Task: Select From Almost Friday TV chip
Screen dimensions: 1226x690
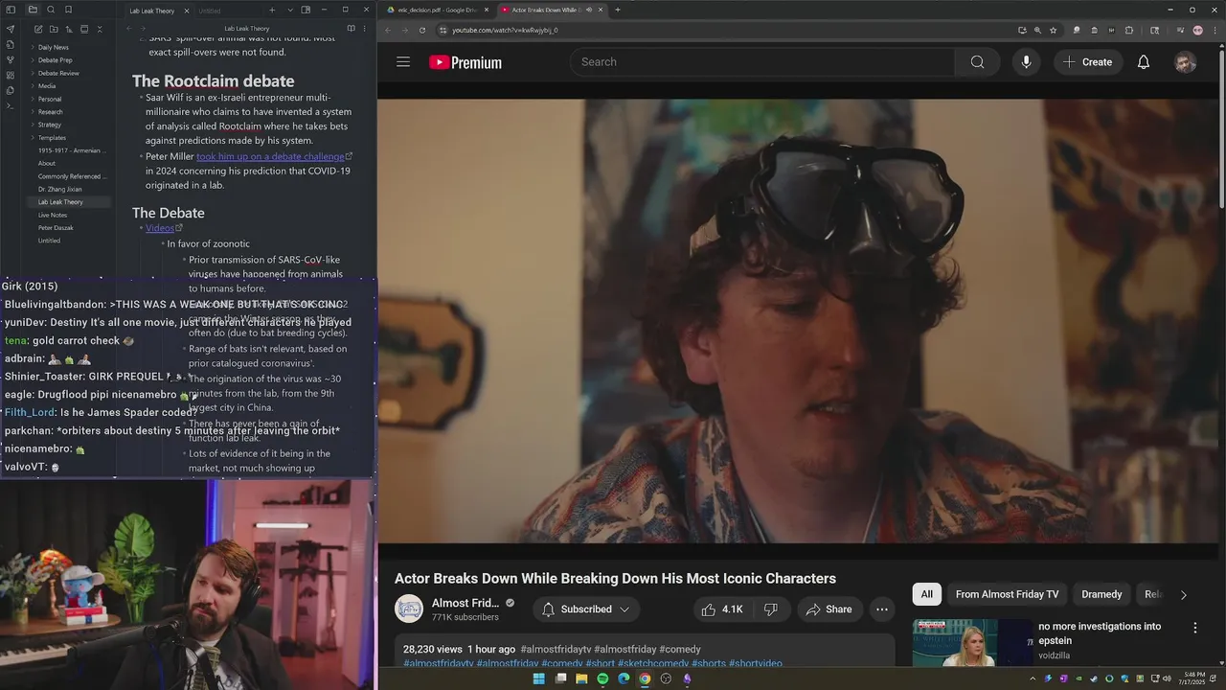Action: tap(1007, 594)
